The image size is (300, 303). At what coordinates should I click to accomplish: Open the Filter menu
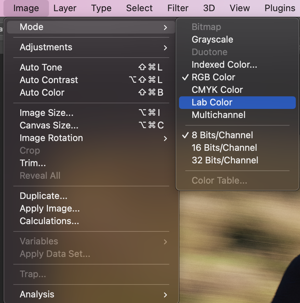pos(178,8)
